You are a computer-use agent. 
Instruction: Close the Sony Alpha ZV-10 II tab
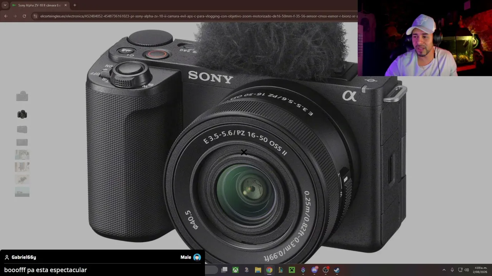65,5
